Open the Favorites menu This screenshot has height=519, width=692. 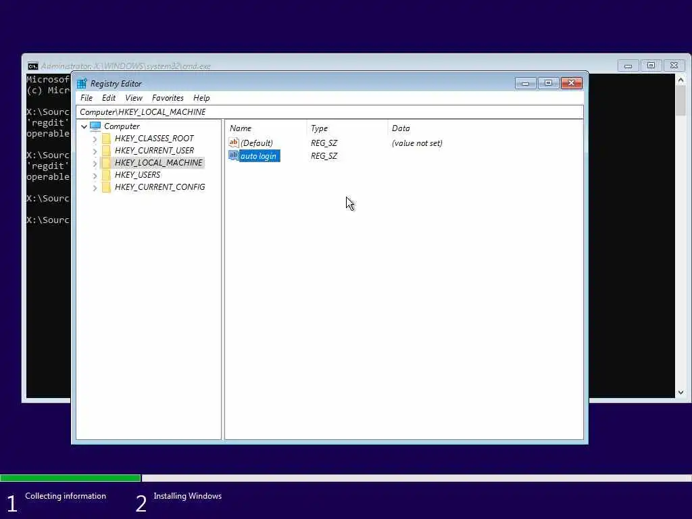tap(168, 98)
